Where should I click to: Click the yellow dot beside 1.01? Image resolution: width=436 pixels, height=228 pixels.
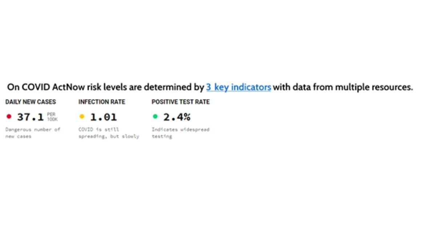82,117
